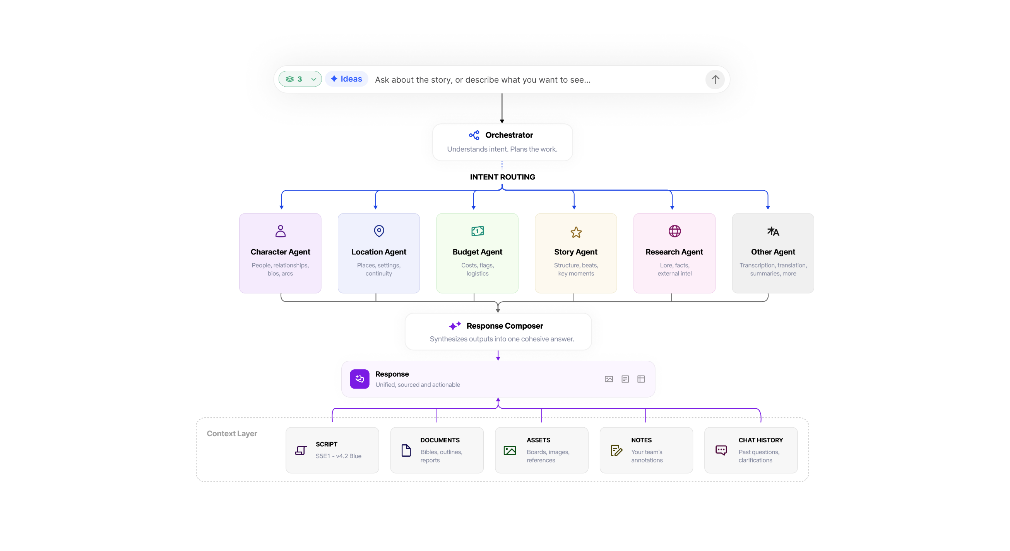Click 'Understands intent. Plans the work.' text
This screenshot has width=1010, height=551.
502,149
